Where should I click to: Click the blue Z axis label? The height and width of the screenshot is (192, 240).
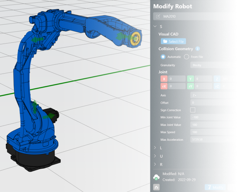coord(217,79)
